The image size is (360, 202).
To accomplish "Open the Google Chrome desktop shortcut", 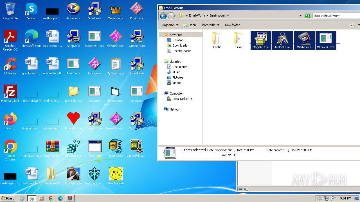I will coord(10,150).
